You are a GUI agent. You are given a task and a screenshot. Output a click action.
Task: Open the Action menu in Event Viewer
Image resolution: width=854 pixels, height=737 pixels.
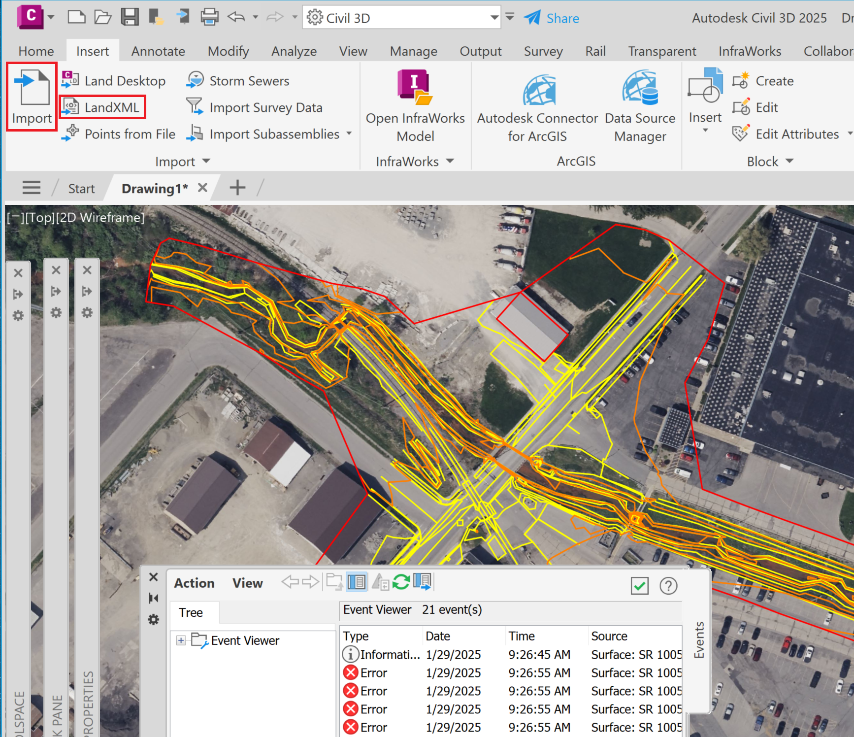pos(194,583)
